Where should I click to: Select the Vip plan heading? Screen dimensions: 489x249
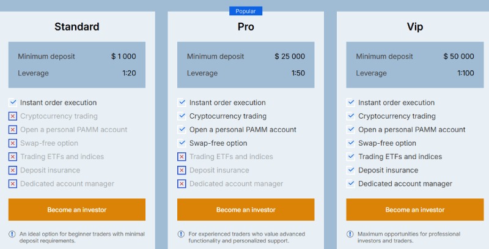(x=415, y=27)
